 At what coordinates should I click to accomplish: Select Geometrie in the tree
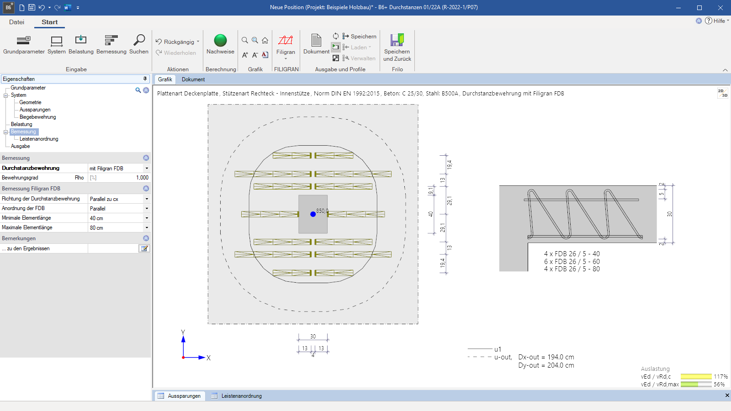(x=30, y=103)
